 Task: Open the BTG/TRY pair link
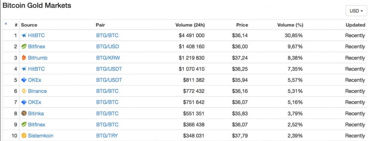pyautogui.click(x=107, y=136)
